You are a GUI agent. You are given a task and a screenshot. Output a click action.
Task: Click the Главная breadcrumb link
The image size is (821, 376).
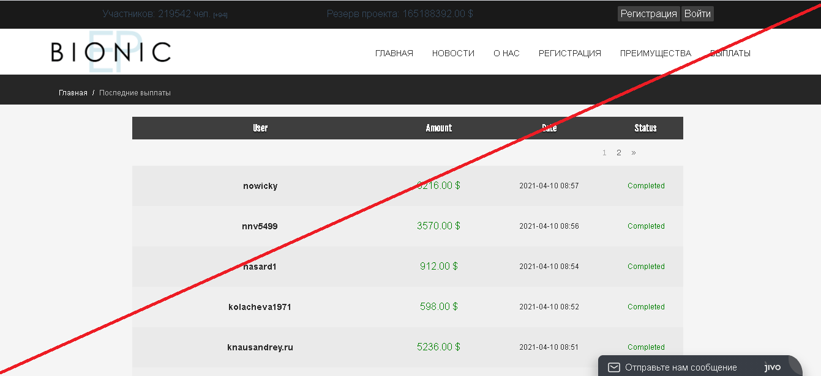[73, 93]
